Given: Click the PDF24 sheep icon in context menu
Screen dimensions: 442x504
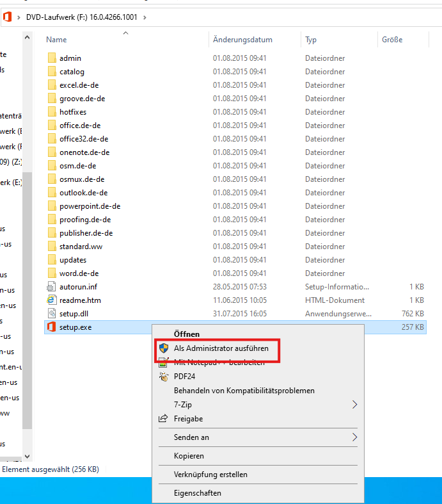Looking at the screenshot, I should point(163,377).
